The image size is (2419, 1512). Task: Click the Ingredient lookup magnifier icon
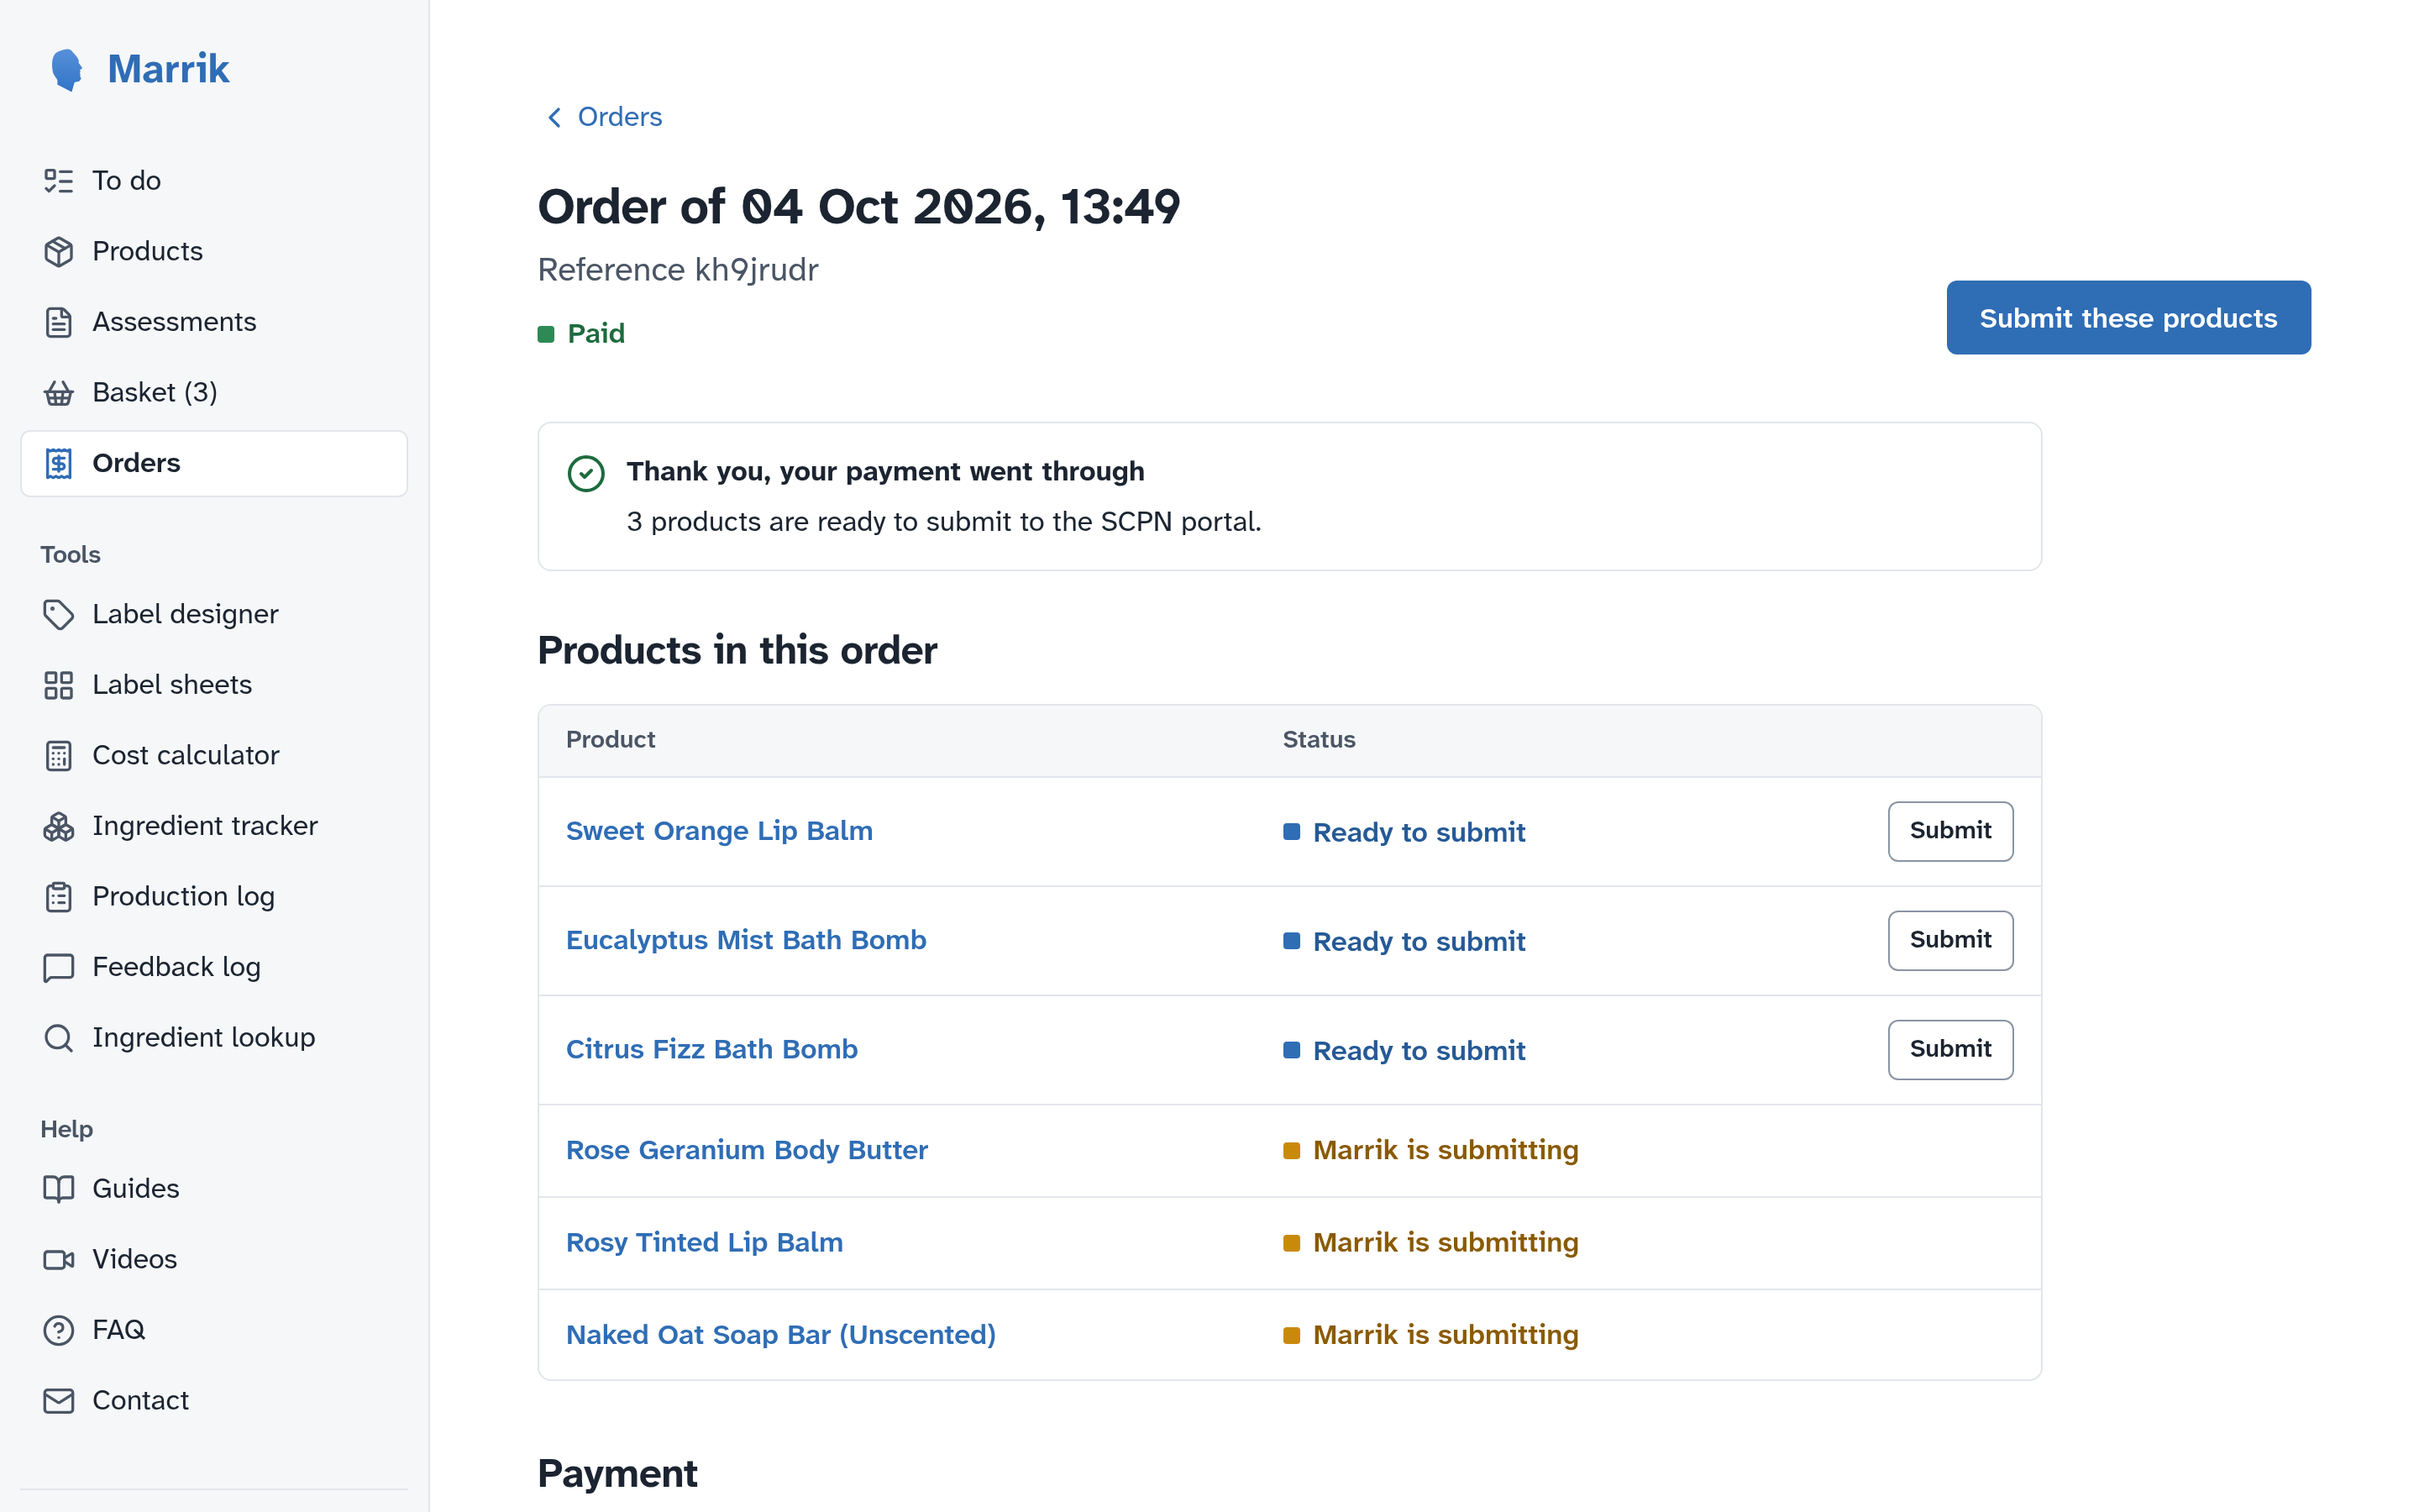pyautogui.click(x=59, y=1038)
